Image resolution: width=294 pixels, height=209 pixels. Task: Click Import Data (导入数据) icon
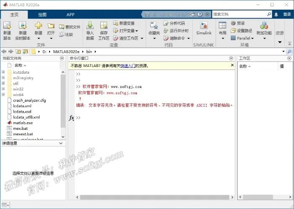[90, 26]
